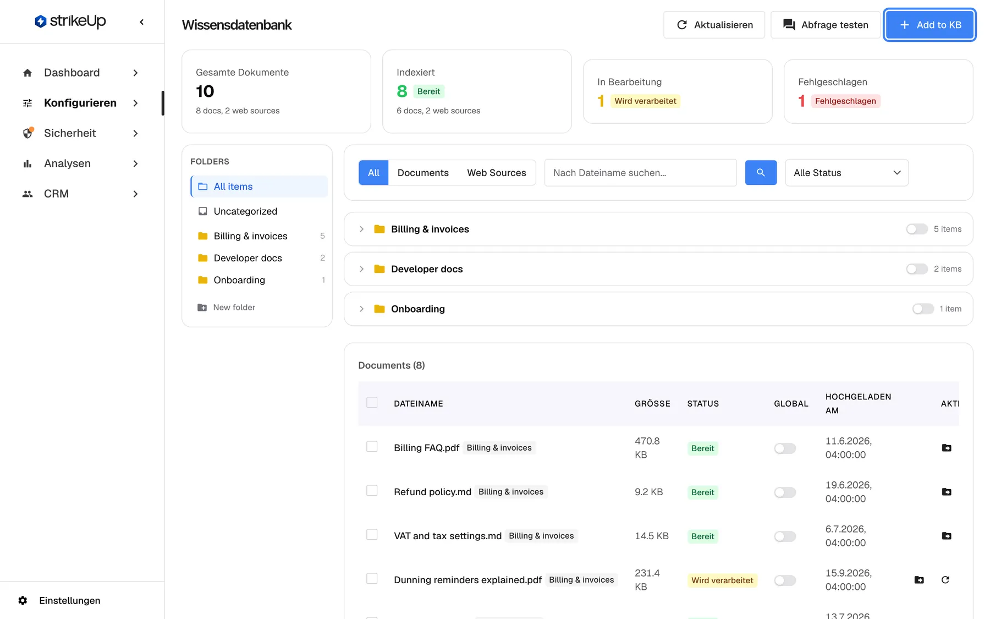Open All items in folders list

(x=259, y=187)
